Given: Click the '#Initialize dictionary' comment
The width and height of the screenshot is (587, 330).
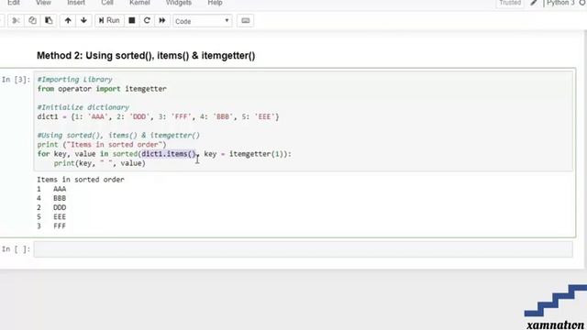Looking at the screenshot, I should pos(83,107).
